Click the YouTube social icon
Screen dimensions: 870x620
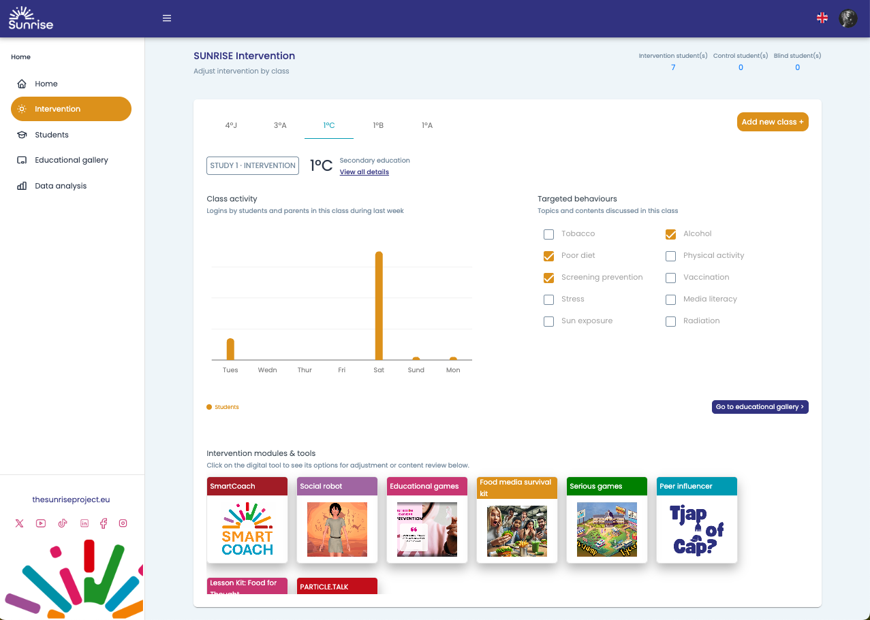pyautogui.click(x=41, y=523)
